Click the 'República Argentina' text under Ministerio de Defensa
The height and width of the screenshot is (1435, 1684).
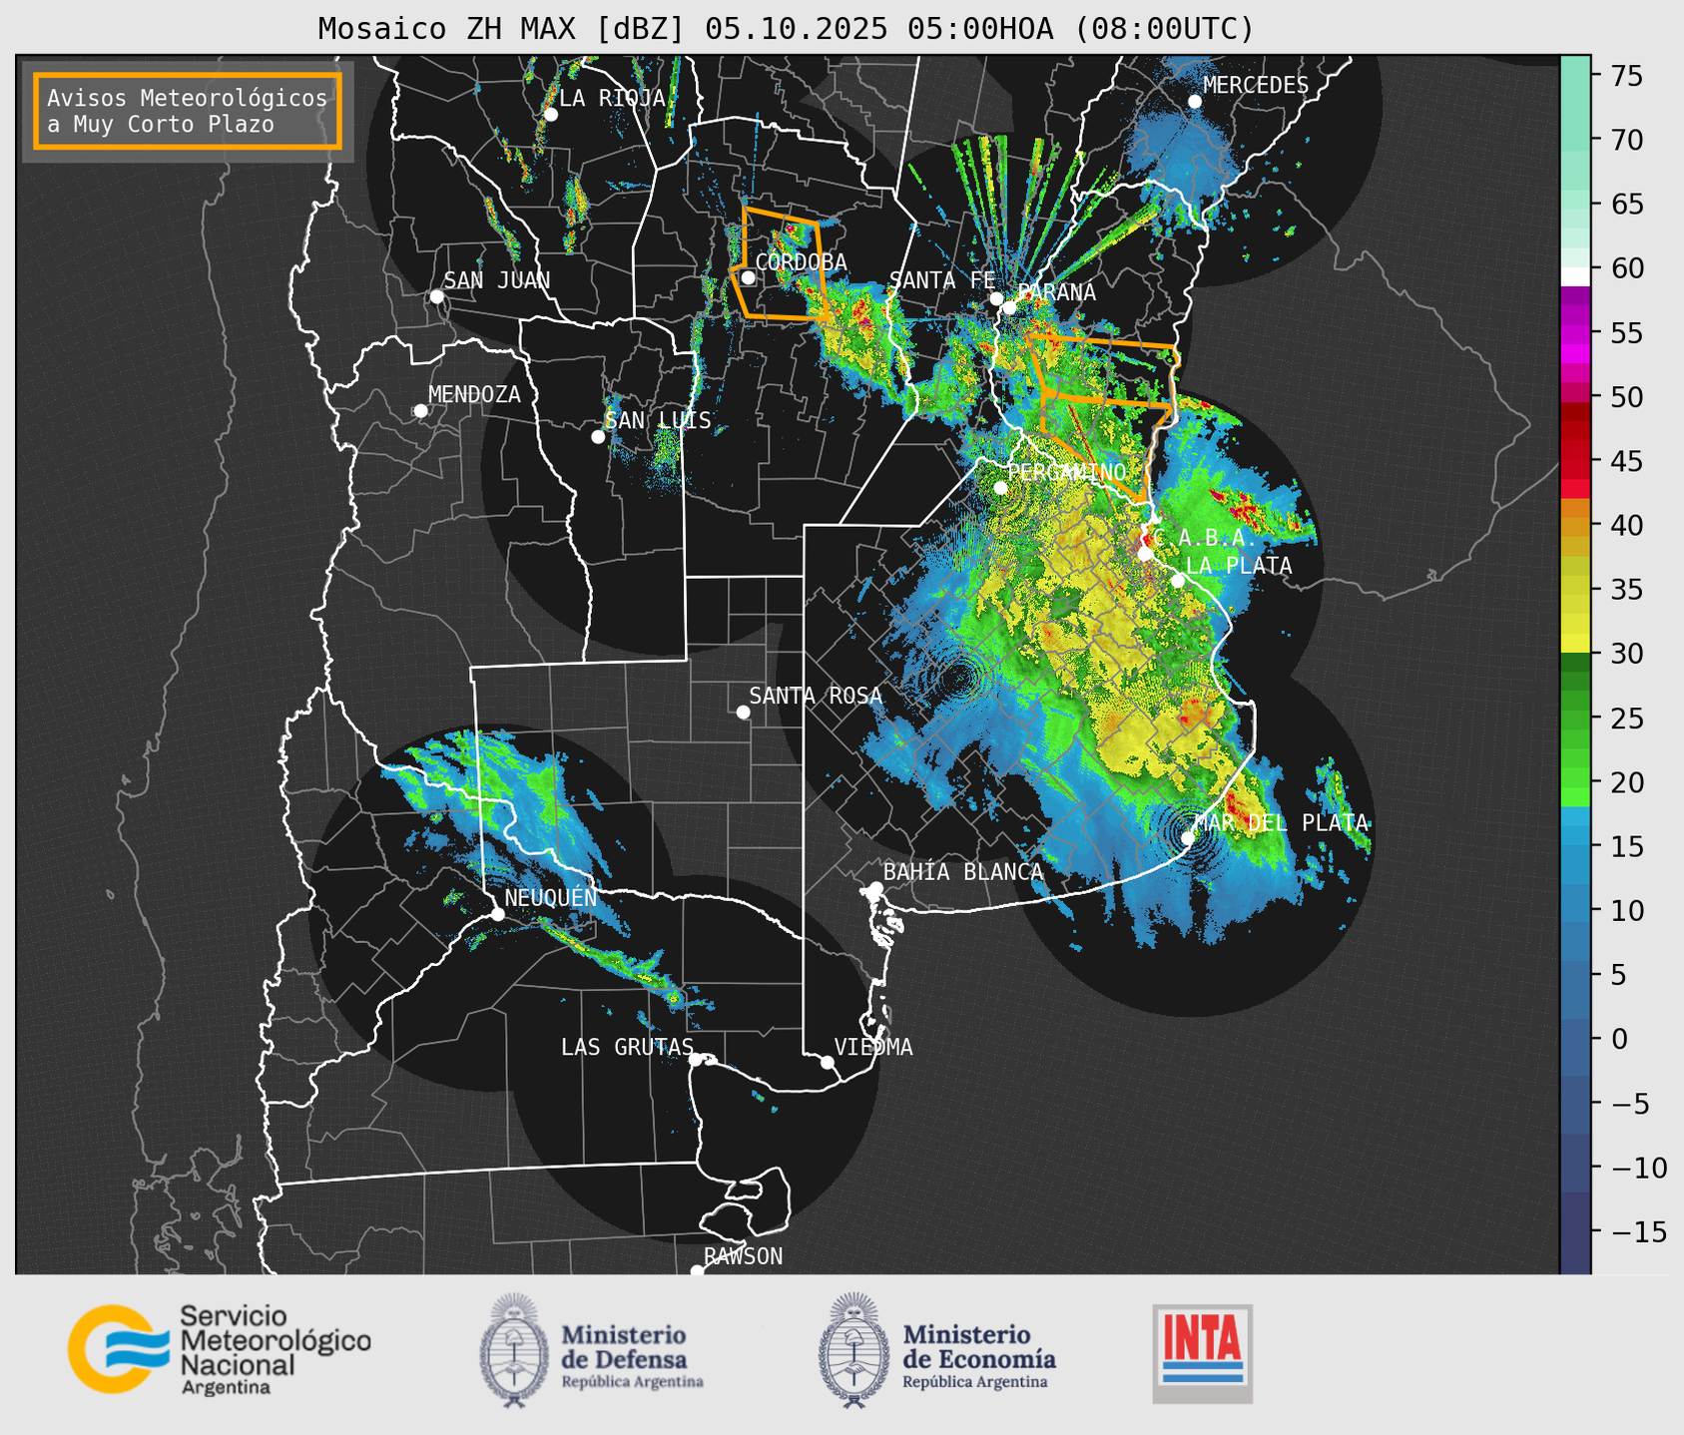point(633,1382)
